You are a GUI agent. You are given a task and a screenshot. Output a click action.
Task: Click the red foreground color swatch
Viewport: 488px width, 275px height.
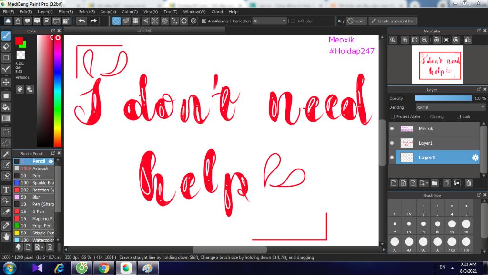click(19, 41)
